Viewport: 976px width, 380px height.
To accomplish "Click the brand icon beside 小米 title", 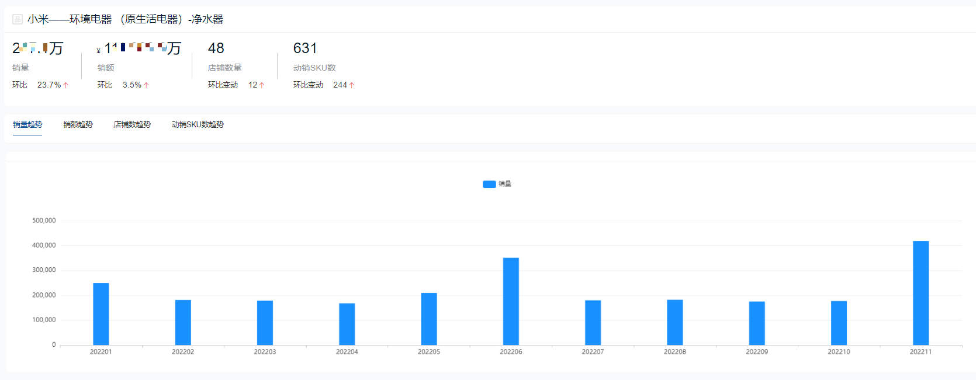I will 18,19.
